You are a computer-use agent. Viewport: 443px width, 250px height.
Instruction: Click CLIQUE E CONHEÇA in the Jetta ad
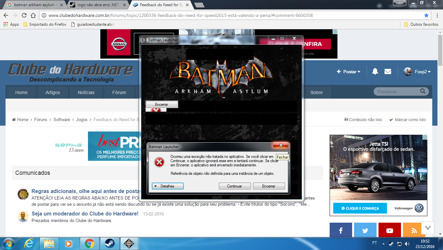coord(360,208)
